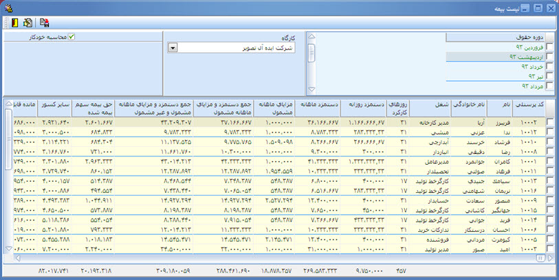Minimize the نیست بیمه window
The width and height of the screenshot is (559, 280).
point(525,7)
